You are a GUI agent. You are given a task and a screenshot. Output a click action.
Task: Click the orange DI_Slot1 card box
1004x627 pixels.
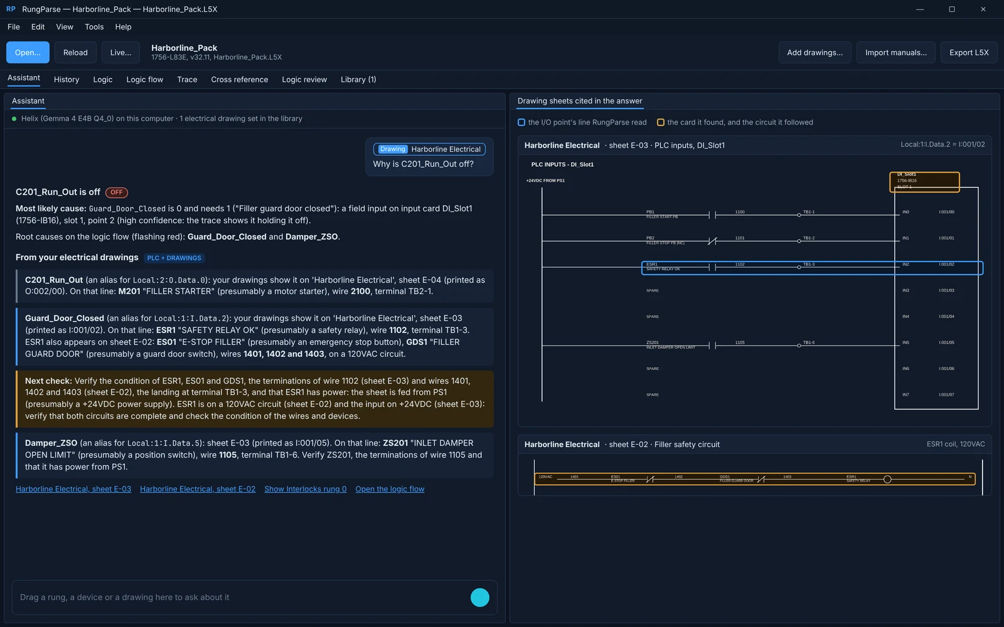(x=924, y=182)
